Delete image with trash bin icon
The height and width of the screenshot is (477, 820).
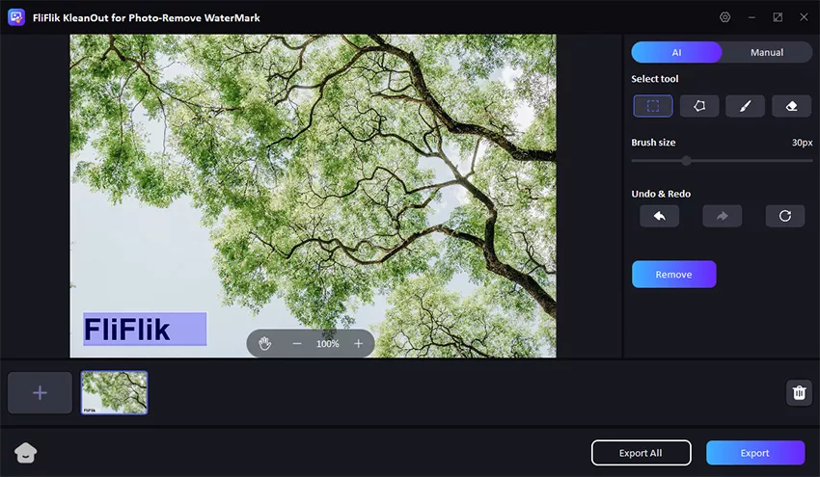[799, 392]
